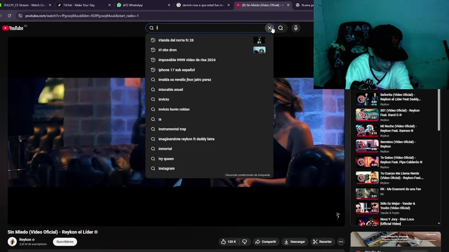Open Reykon channel name link
The height and width of the screenshot is (252, 449).
(25, 240)
